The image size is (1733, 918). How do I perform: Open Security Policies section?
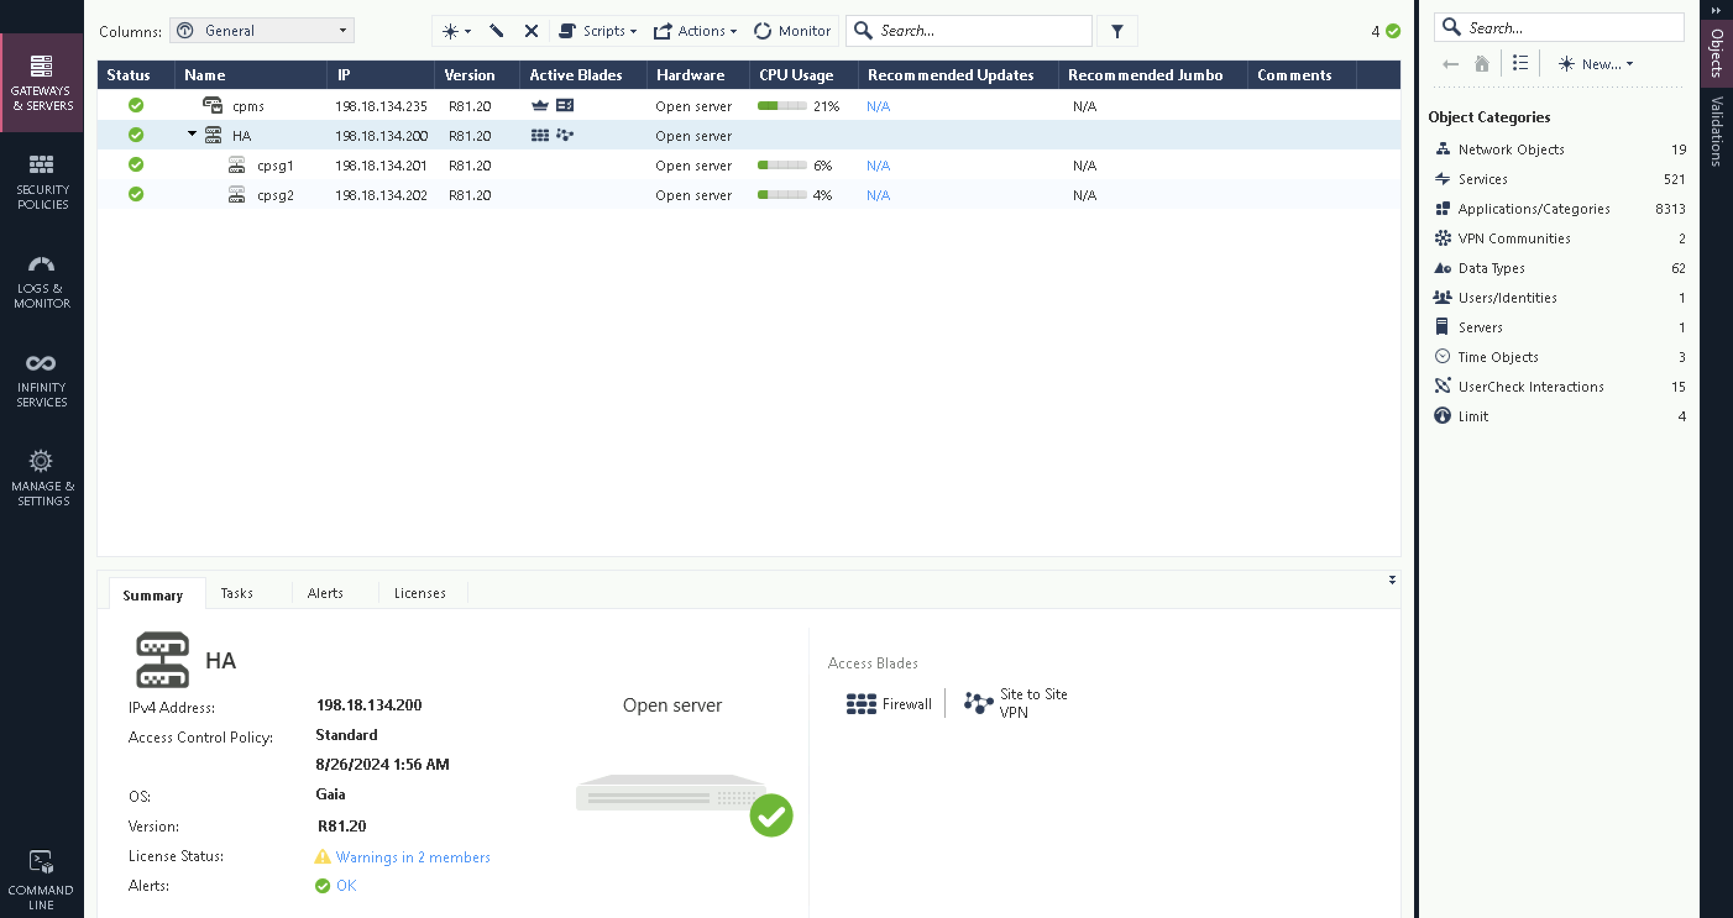(x=41, y=182)
